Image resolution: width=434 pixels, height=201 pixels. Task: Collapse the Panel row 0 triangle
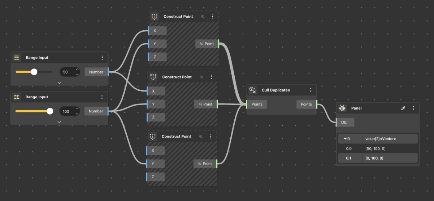pyautogui.click(x=345, y=139)
